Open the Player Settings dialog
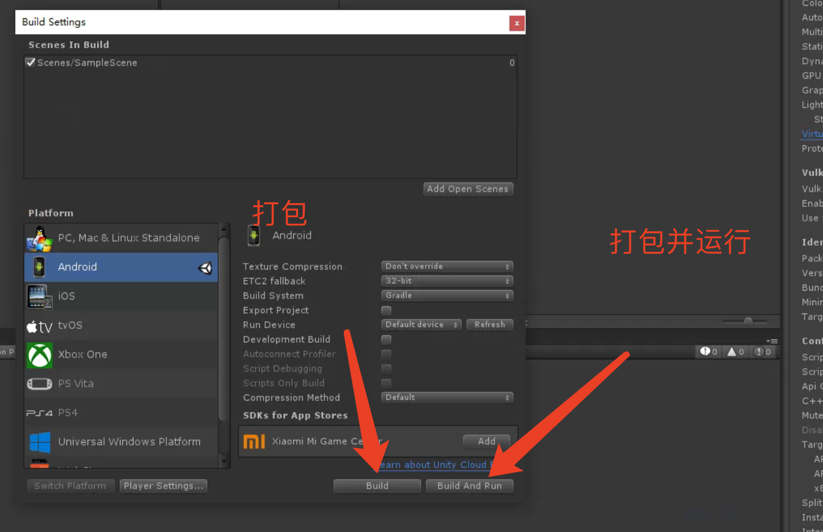 pyautogui.click(x=163, y=486)
